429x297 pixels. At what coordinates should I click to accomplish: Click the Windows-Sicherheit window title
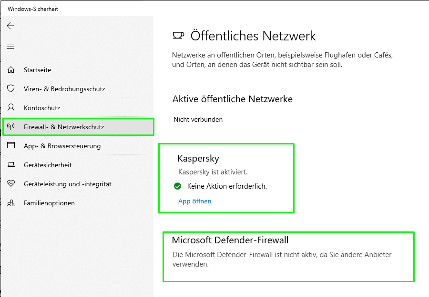point(33,9)
